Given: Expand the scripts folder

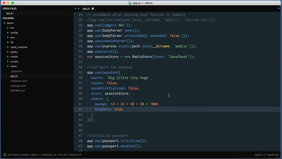Looking at the screenshot, I should [x=8, y=61].
